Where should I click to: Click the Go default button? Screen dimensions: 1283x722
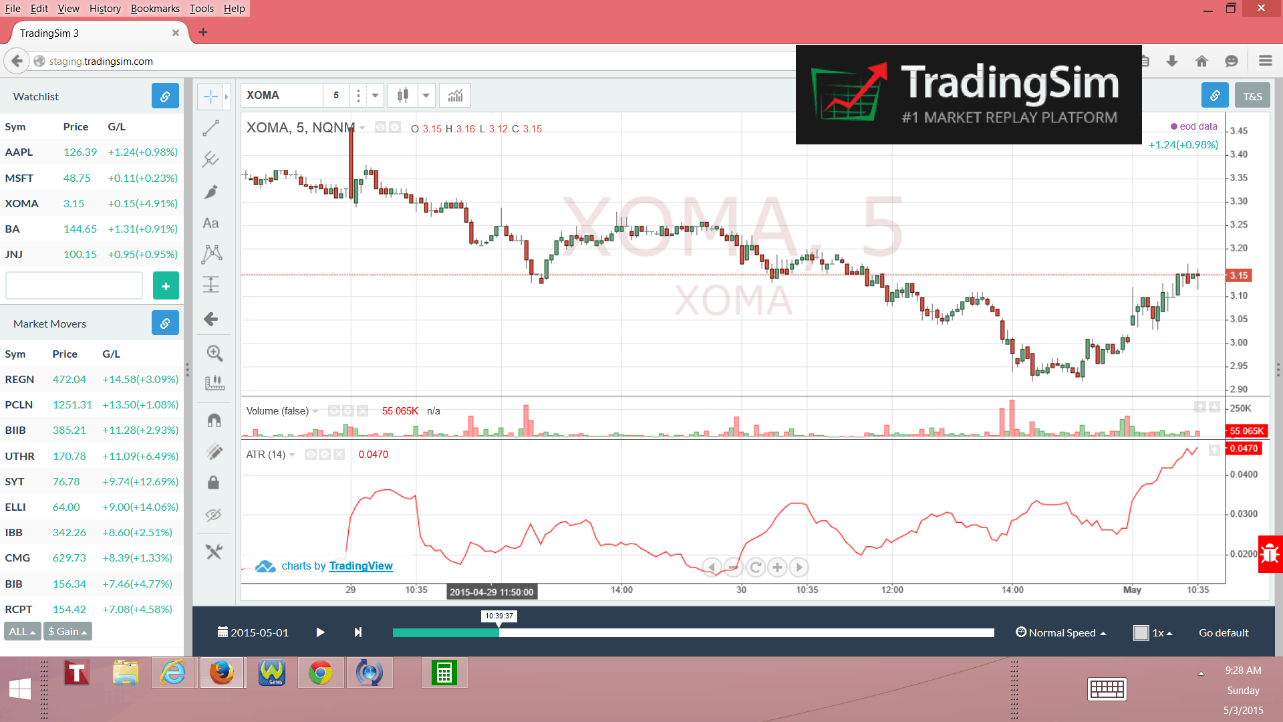(1224, 632)
